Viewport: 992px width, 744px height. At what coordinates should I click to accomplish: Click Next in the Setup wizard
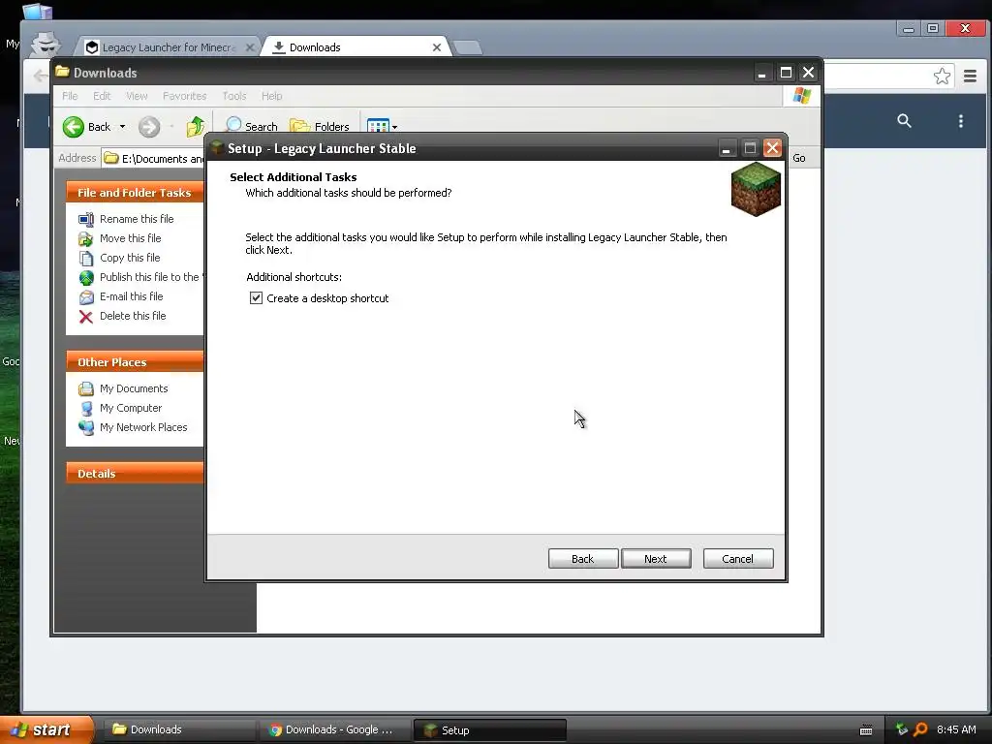coord(656,559)
